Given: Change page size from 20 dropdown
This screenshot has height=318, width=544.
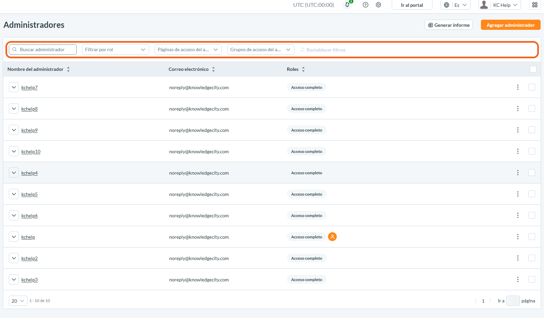Looking at the screenshot, I should click(18, 301).
